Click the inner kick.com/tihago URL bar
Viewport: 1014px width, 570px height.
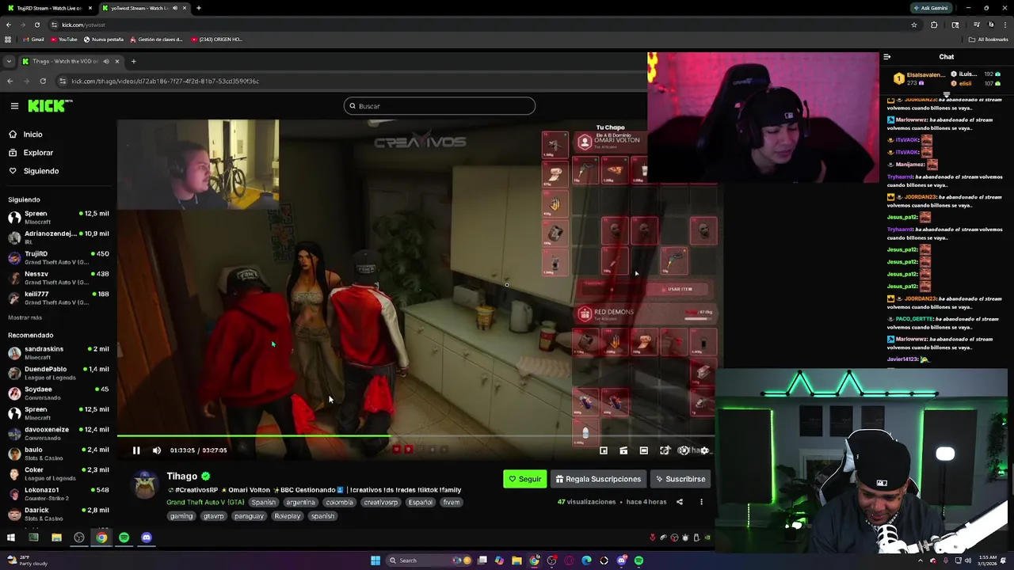pyautogui.click(x=349, y=81)
